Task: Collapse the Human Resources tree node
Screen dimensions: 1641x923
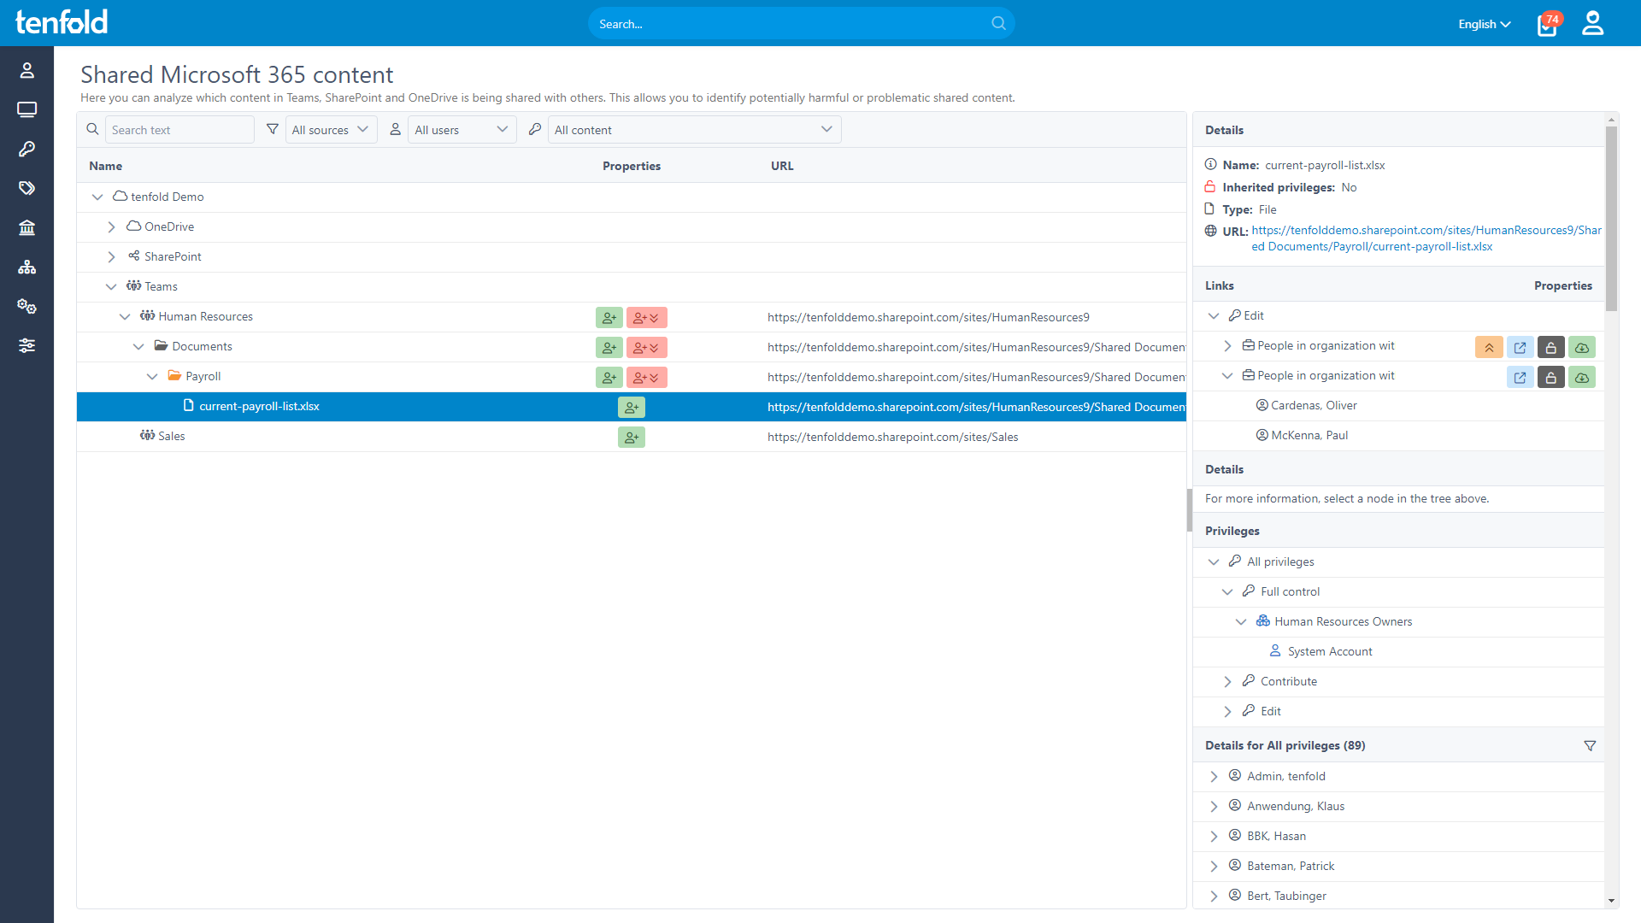Action: [x=125, y=316]
